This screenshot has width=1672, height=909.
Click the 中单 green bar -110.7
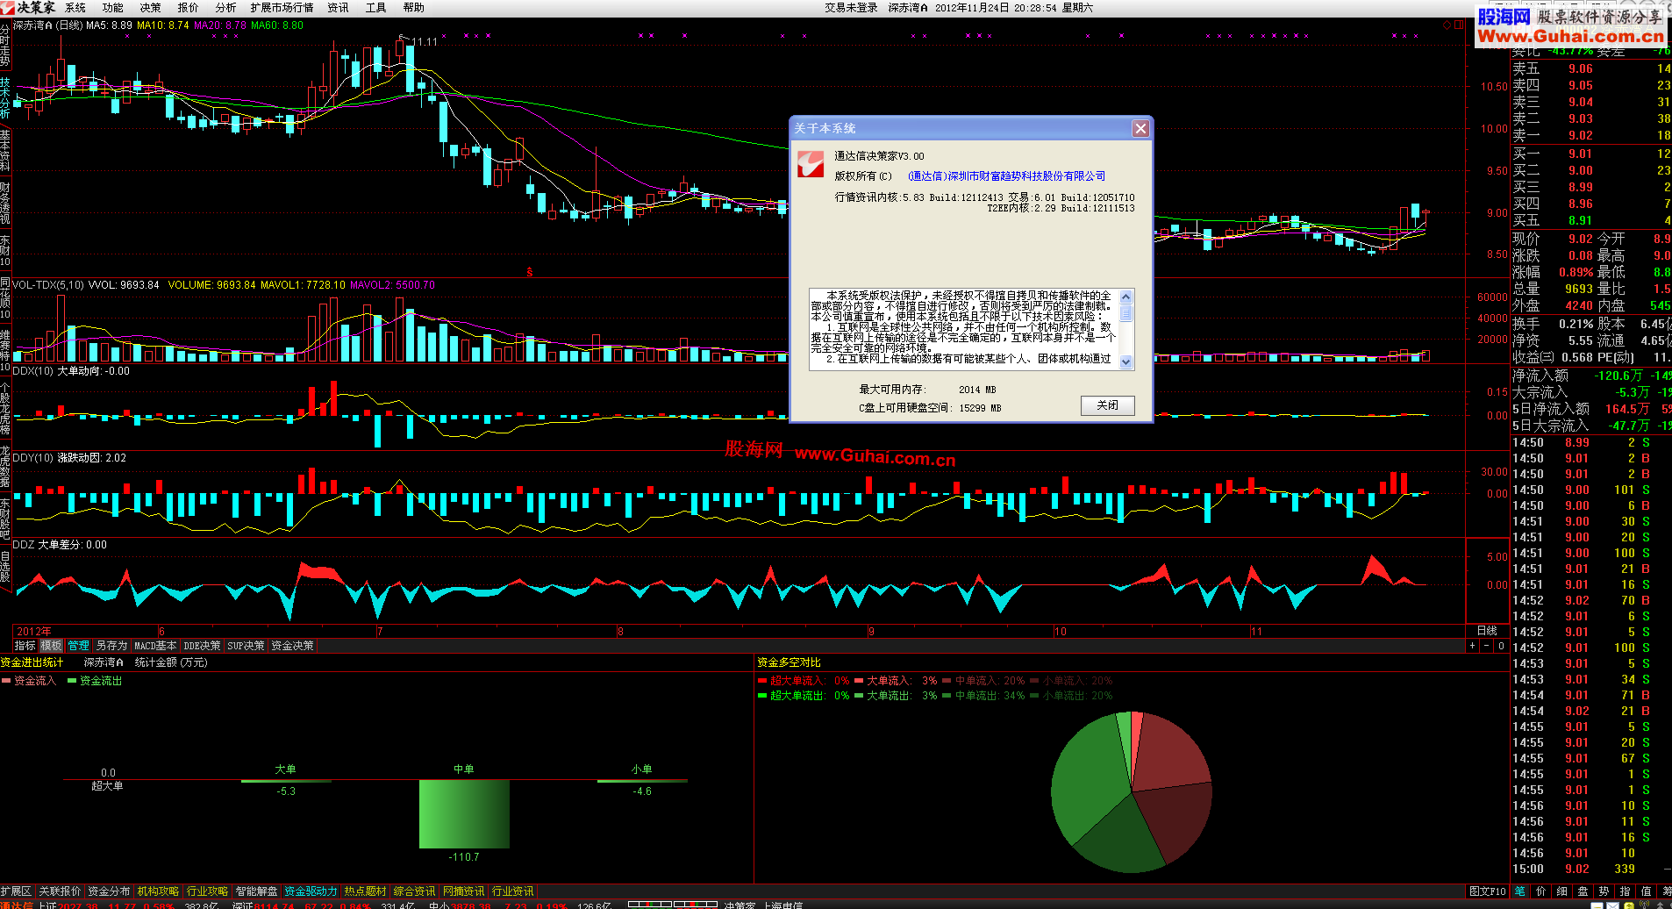click(464, 814)
